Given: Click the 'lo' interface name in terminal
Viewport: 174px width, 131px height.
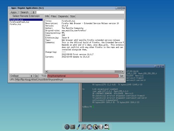Looking at the screenshot, I should (x=83, y=89).
